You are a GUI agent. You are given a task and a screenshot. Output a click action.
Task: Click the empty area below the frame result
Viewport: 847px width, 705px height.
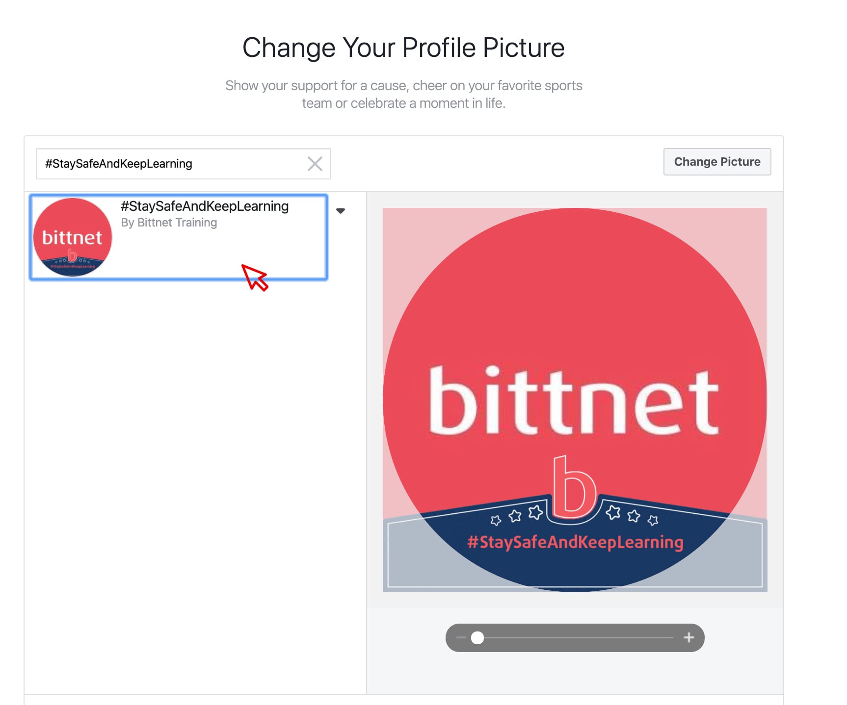[195, 485]
